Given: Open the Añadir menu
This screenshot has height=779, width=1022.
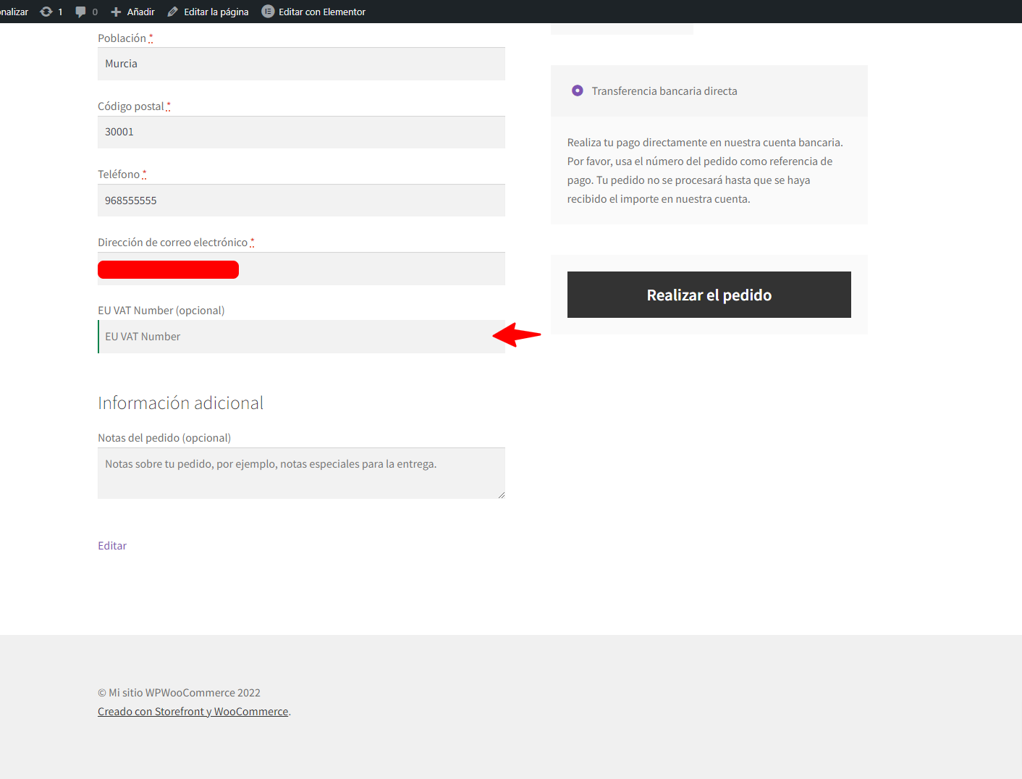Looking at the screenshot, I should click(133, 12).
